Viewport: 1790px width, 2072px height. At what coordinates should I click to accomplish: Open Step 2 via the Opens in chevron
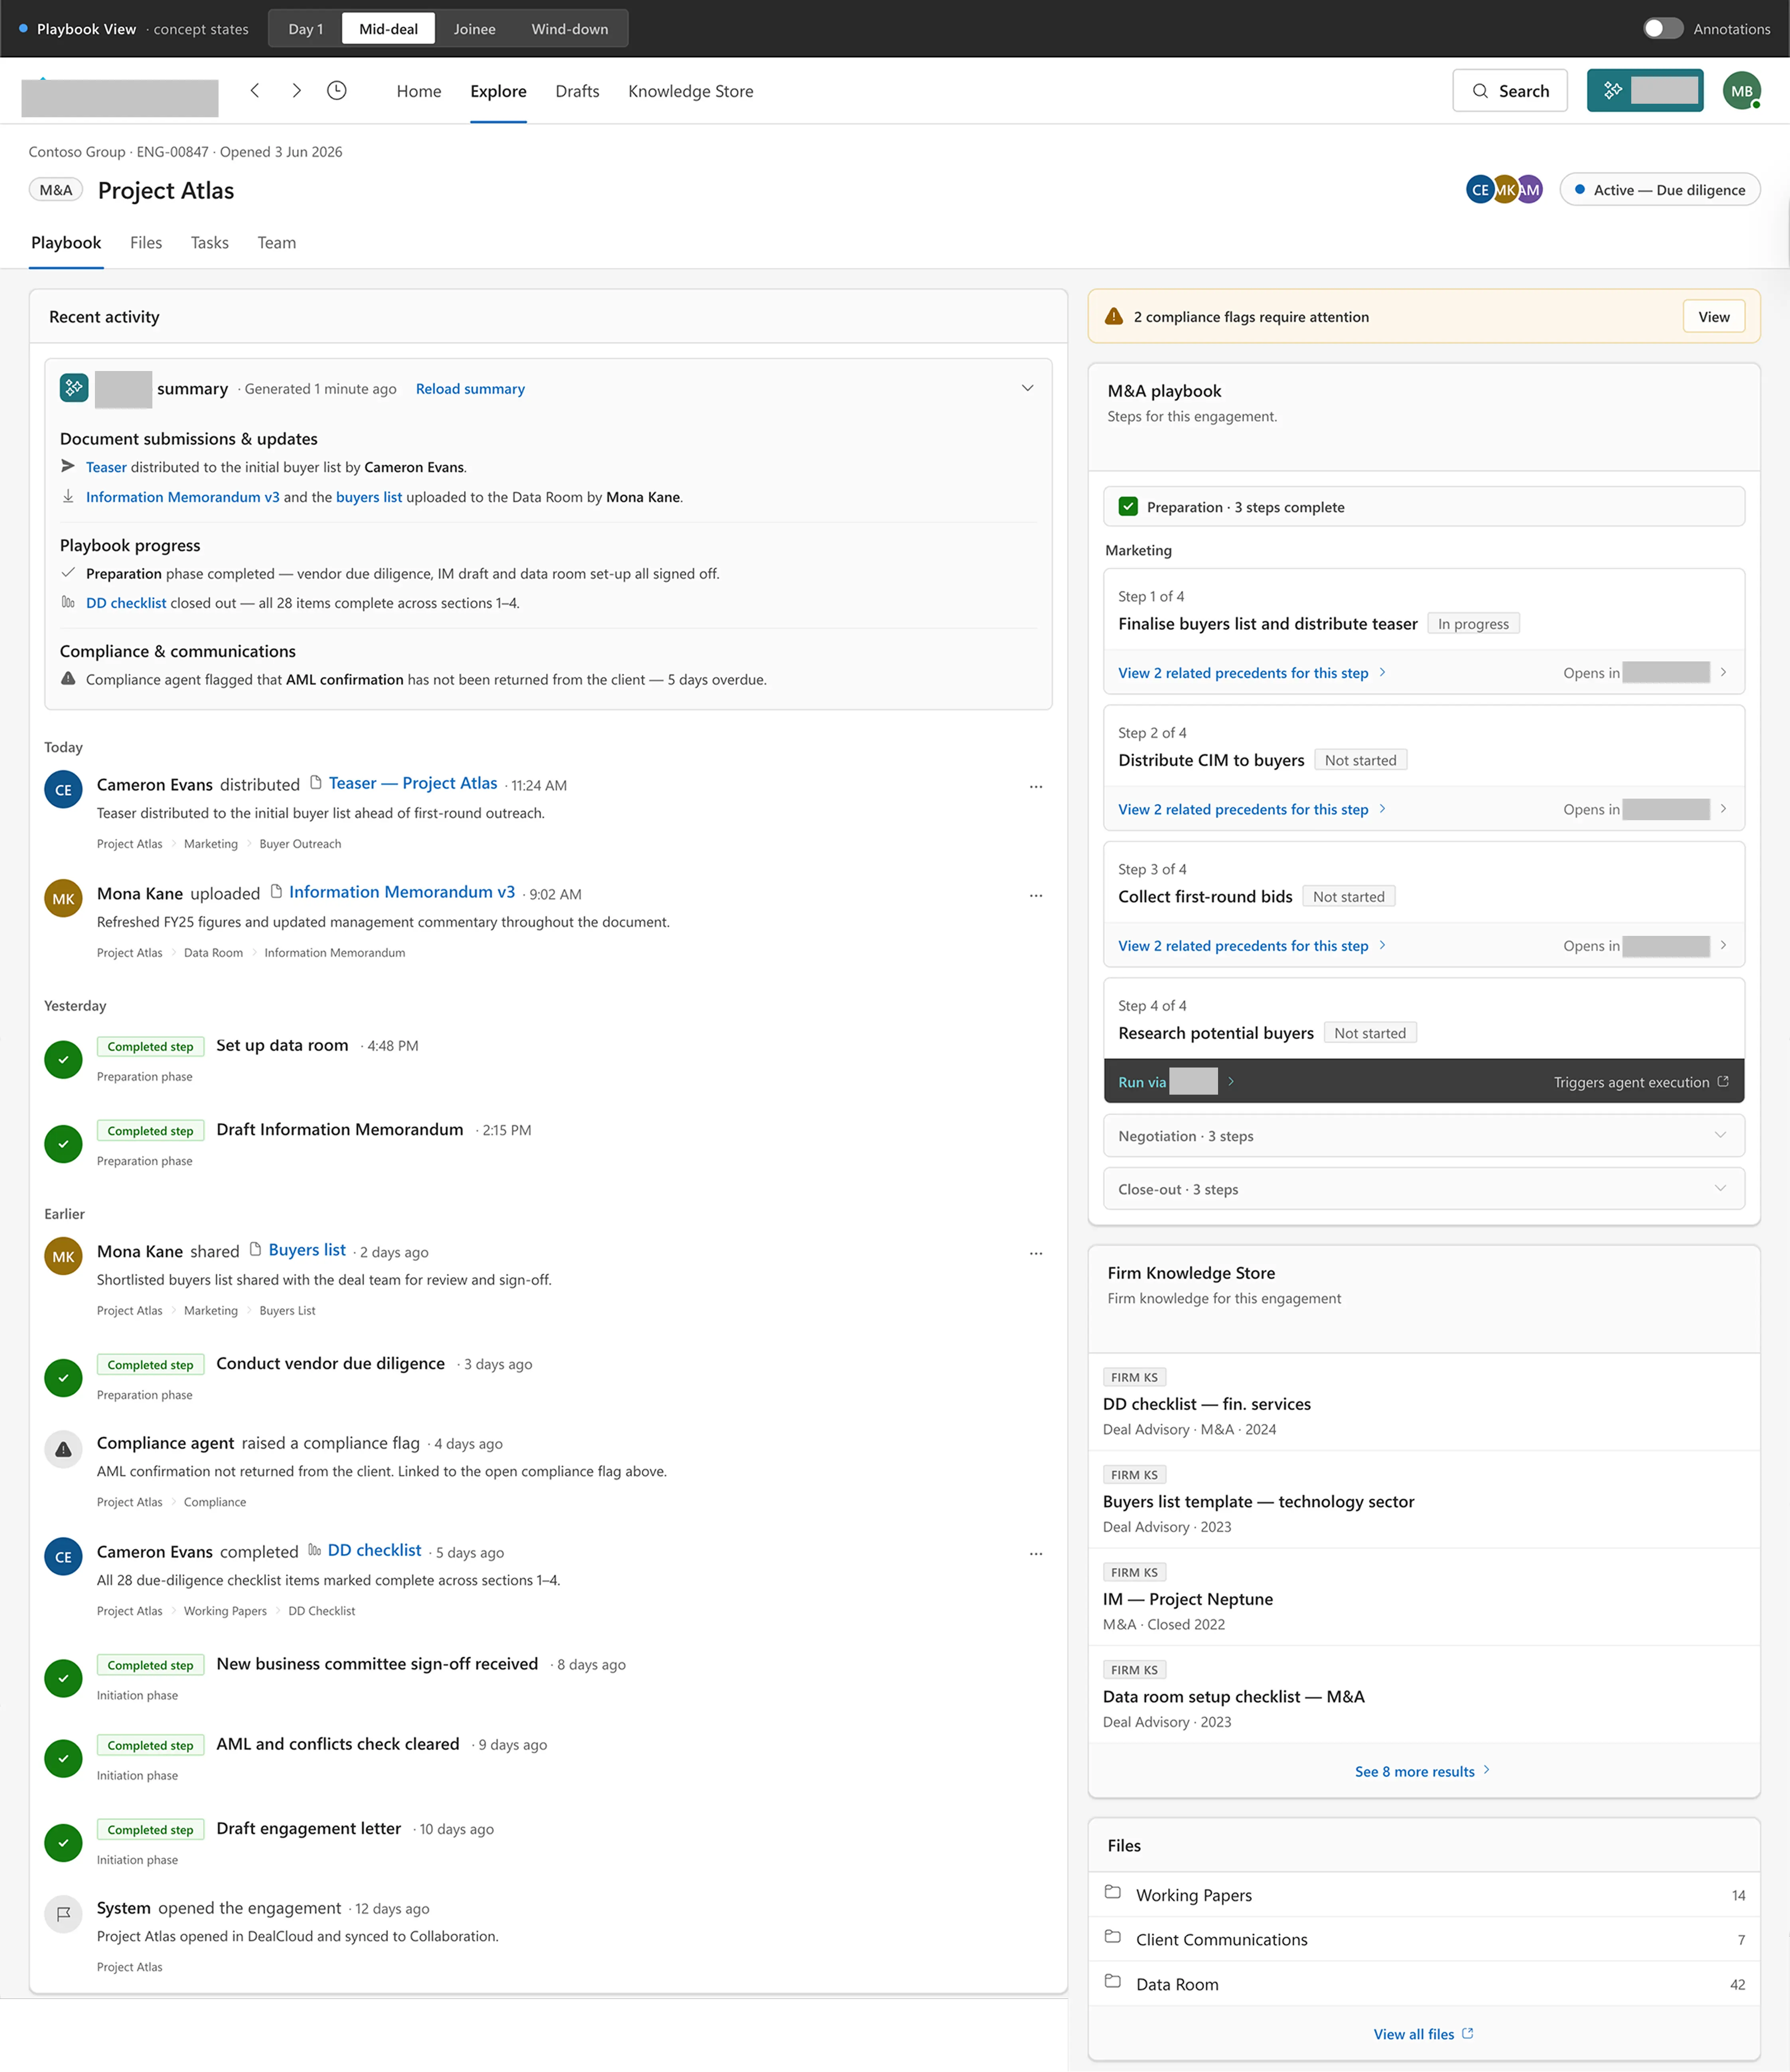[1723, 809]
